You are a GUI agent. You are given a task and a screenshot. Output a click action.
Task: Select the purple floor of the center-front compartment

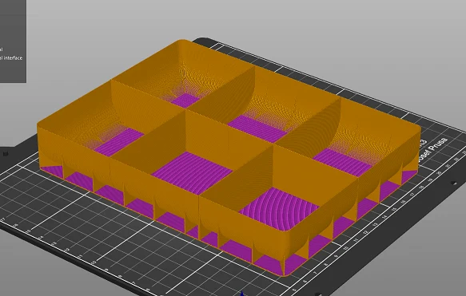click(x=192, y=172)
